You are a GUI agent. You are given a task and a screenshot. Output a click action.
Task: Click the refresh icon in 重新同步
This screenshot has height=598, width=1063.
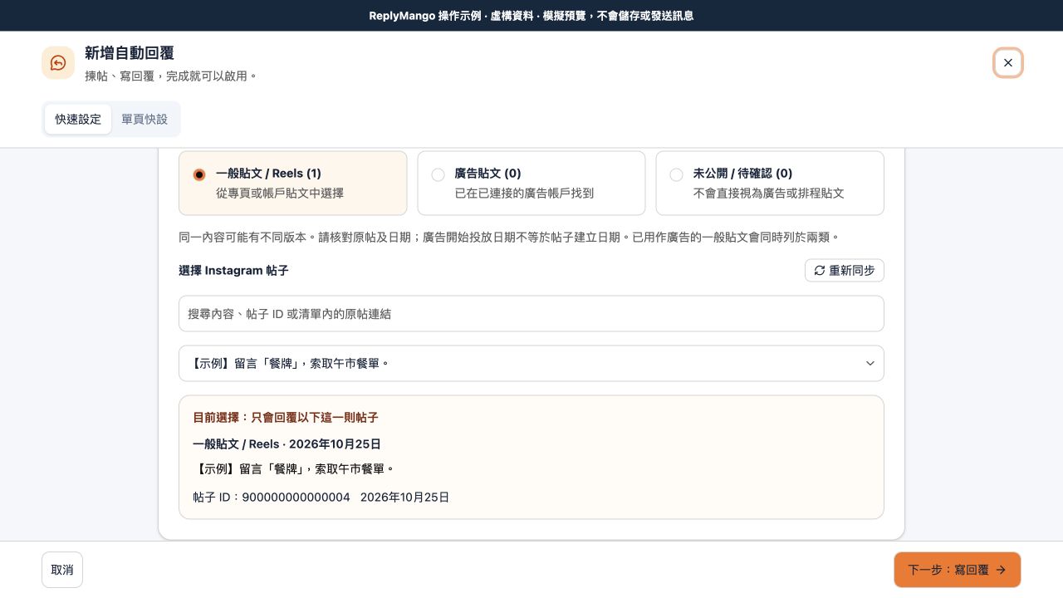pos(820,271)
